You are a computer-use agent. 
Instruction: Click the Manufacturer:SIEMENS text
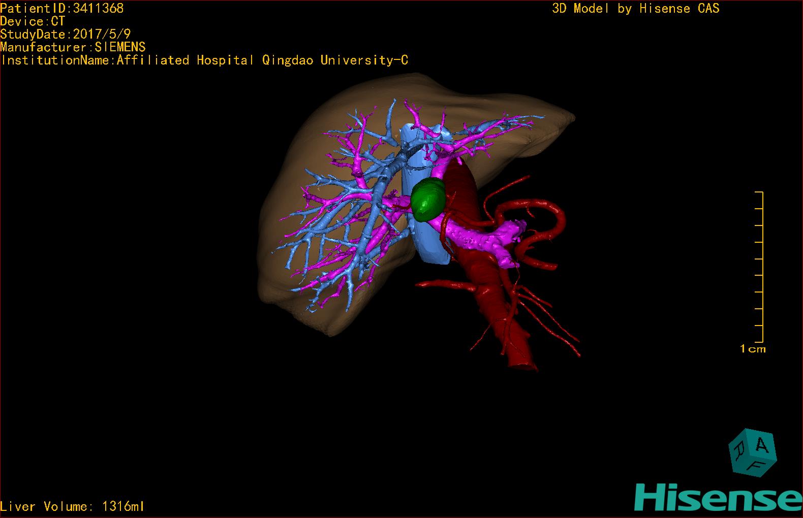pyautogui.click(x=73, y=47)
